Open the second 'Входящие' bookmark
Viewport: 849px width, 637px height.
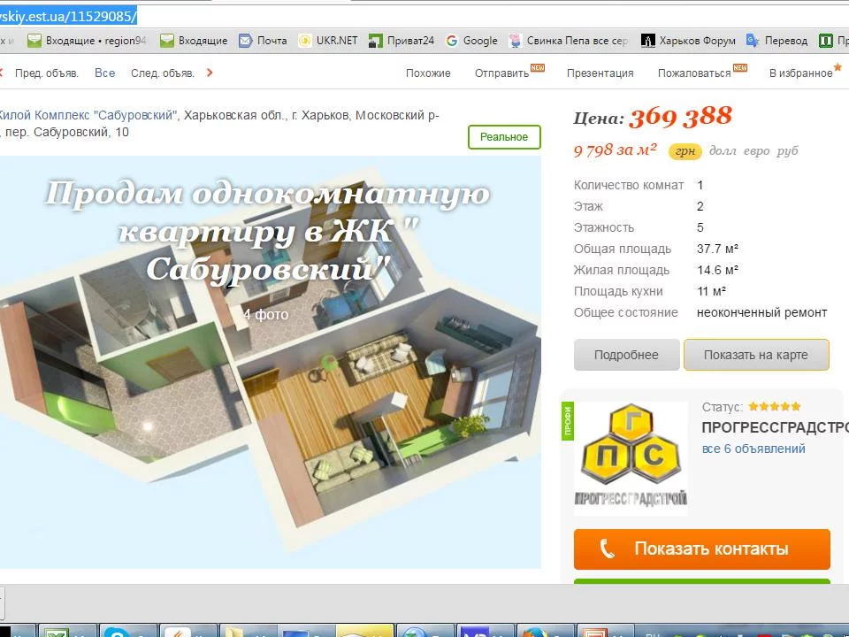[x=194, y=41]
